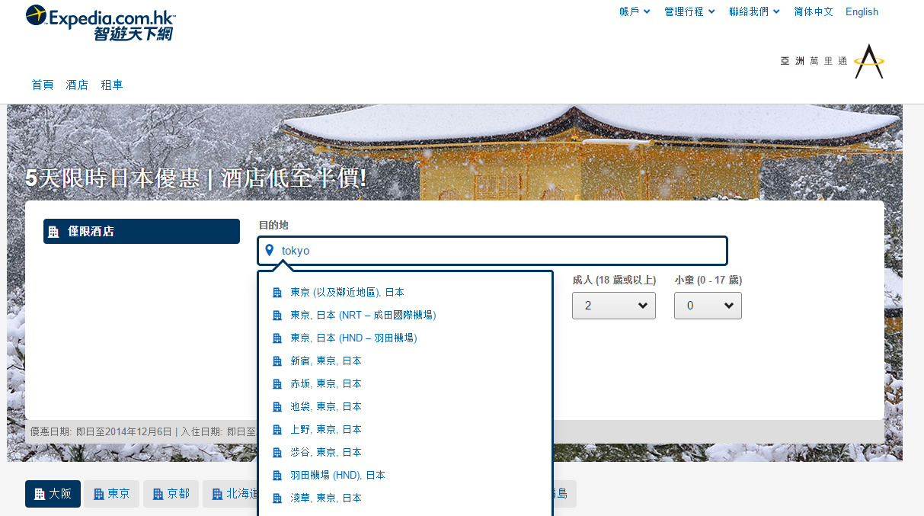Click building icon beside 池袋, 東京, 日本
The image size is (924, 516).
[277, 407]
